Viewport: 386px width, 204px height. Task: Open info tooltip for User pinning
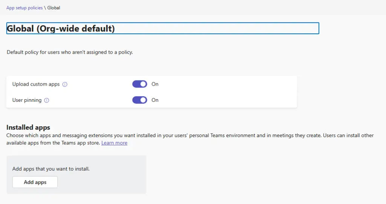click(47, 101)
